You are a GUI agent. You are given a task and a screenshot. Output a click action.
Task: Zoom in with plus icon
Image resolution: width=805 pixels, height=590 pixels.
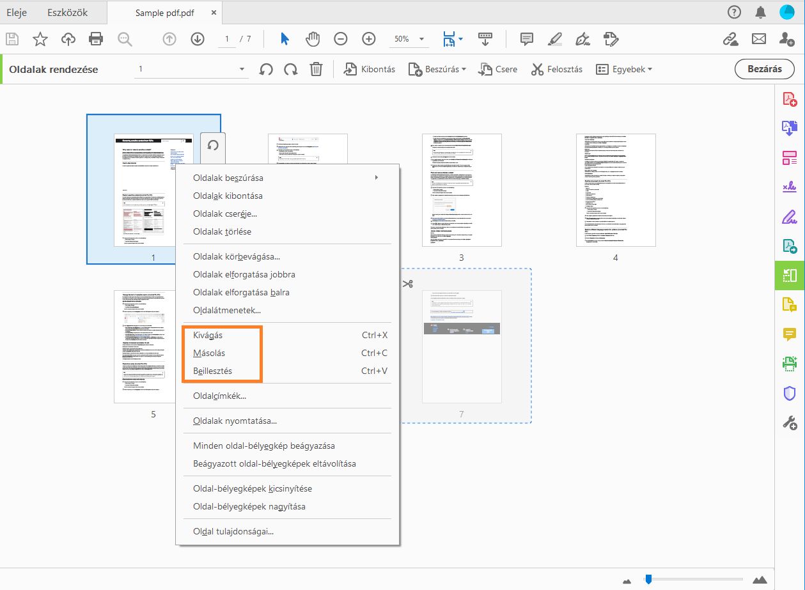coord(369,39)
